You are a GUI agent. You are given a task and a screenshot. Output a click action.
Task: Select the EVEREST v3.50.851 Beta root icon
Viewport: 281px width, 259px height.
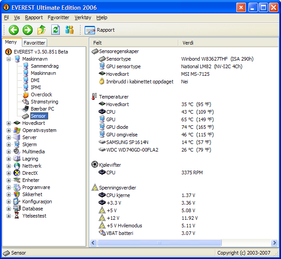click(8, 52)
